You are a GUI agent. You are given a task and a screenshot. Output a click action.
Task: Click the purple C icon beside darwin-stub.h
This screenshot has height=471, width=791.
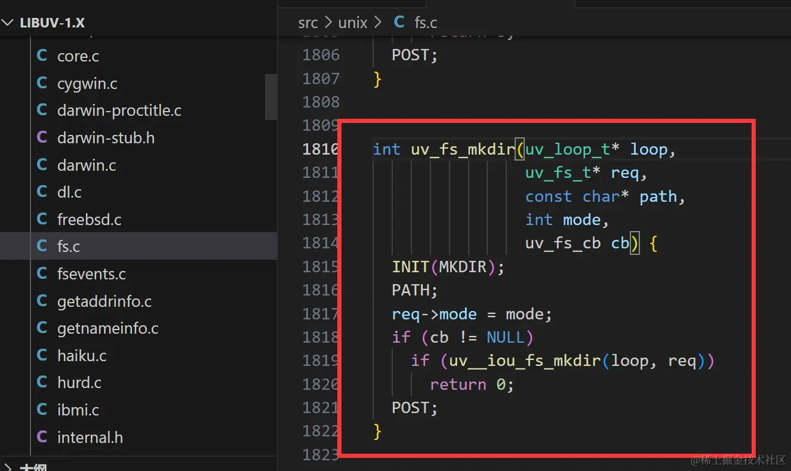[x=41, y=137]
